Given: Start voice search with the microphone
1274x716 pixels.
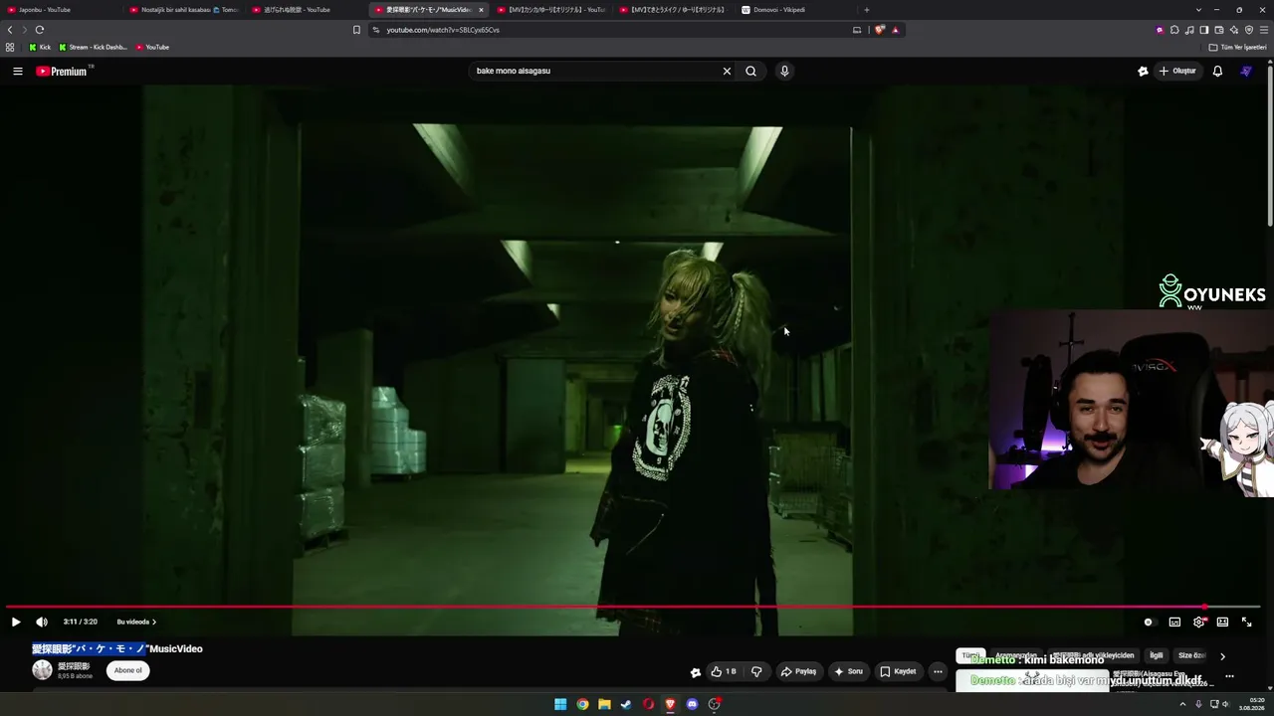Looking at the screenshot, I should 784,71.
